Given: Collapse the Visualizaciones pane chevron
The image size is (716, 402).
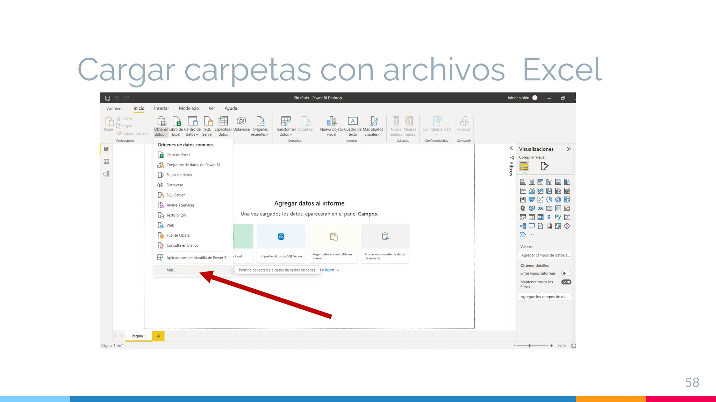Looking at the screenshot, I should click(x=569, y=149).
